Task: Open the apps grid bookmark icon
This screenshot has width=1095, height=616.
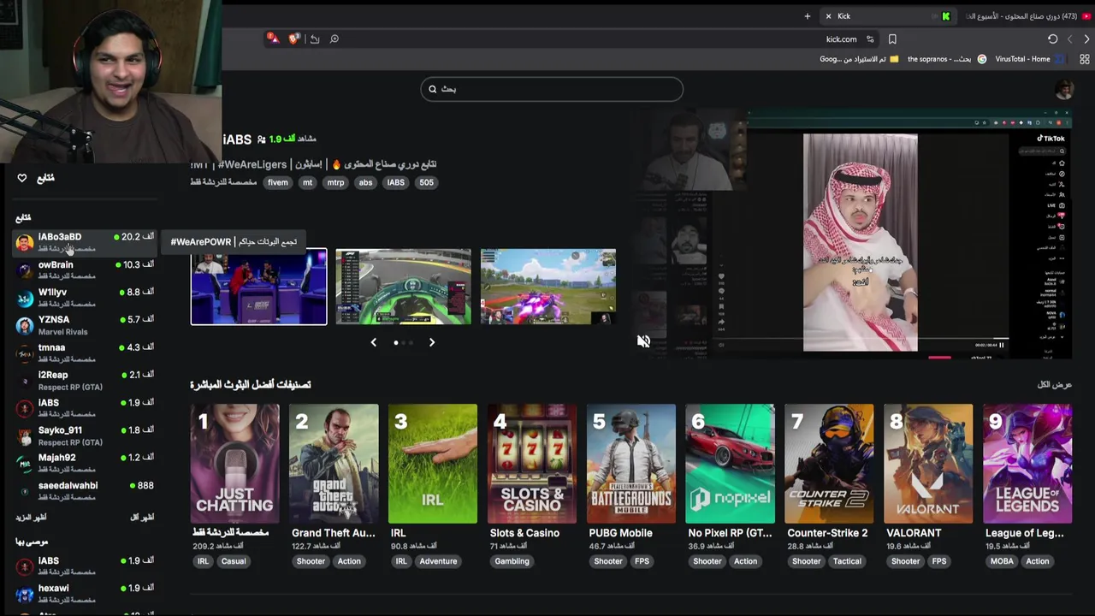Action: click(x=1085, y=59)
